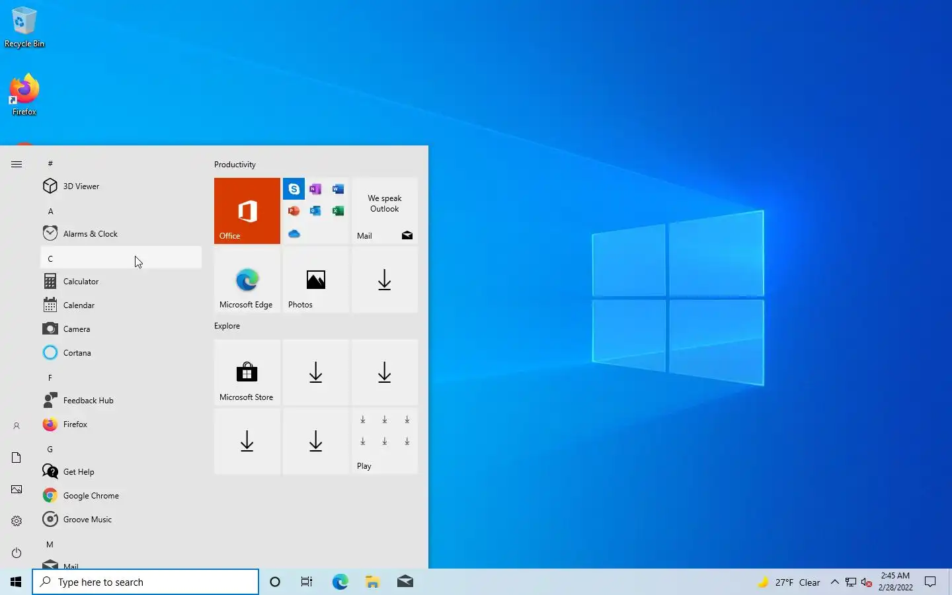Open Task View on the taskbar
This screenshot has width=952, height=595.
click(x=307, y=582)
